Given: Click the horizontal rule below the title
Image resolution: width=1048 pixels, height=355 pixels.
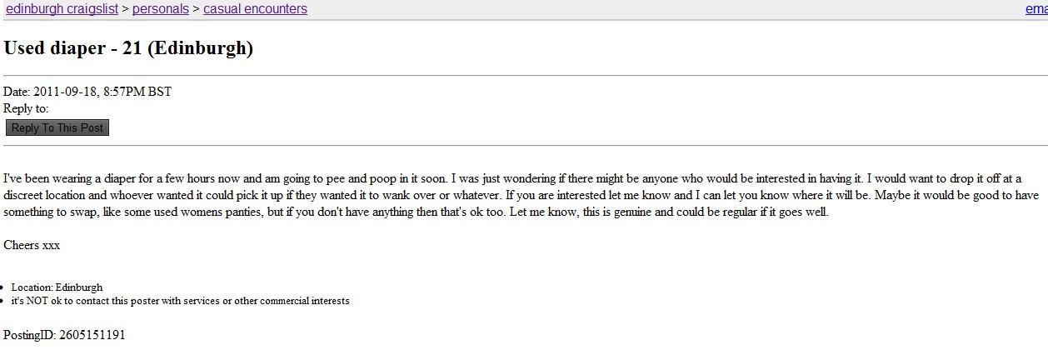Looking at the screenshot, I should point(524,75).
